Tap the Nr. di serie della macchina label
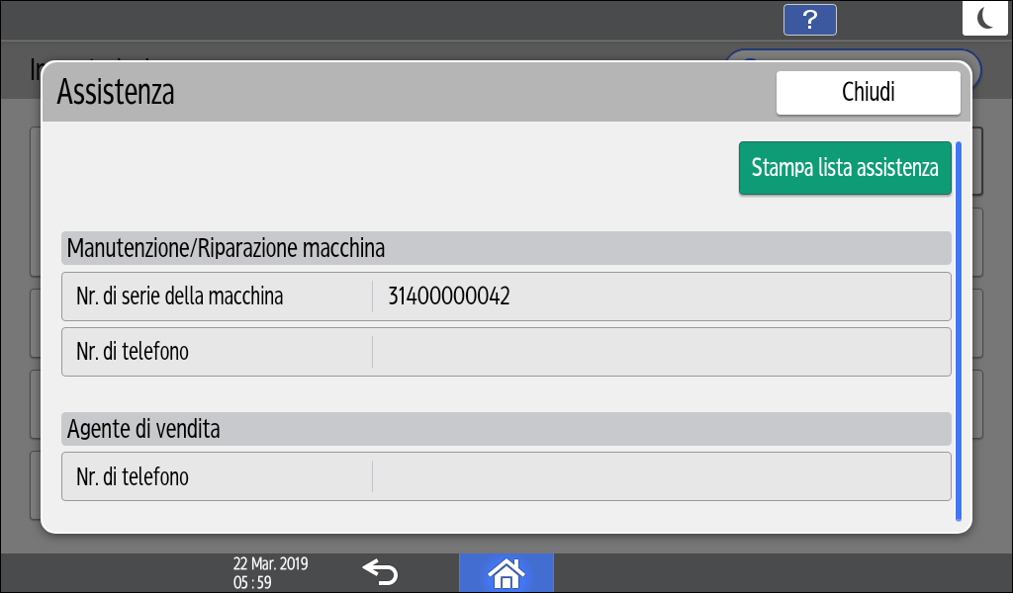Screen dimensions: 1013x593 point(179,296)
